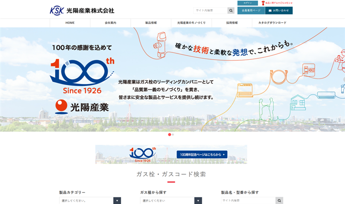Viewport: 345px width, 204px height.
Task: Open the ガス種から探す dropdown arrow
Action: [198, 200]
